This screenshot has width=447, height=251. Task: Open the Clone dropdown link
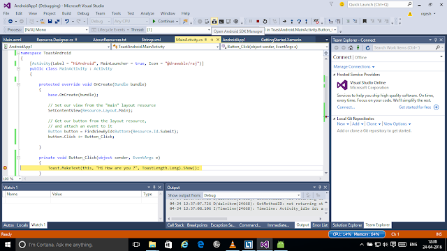[374, 124]
